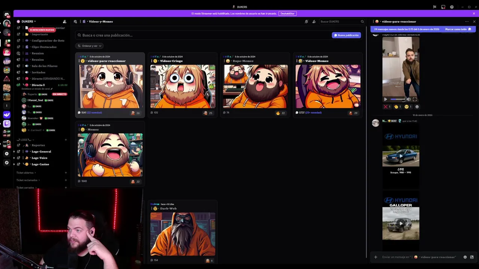The image size is (479, 269).
Task: Play the Hyundai Galloper video
Action: pyautogui.click(x=401, y=223)
